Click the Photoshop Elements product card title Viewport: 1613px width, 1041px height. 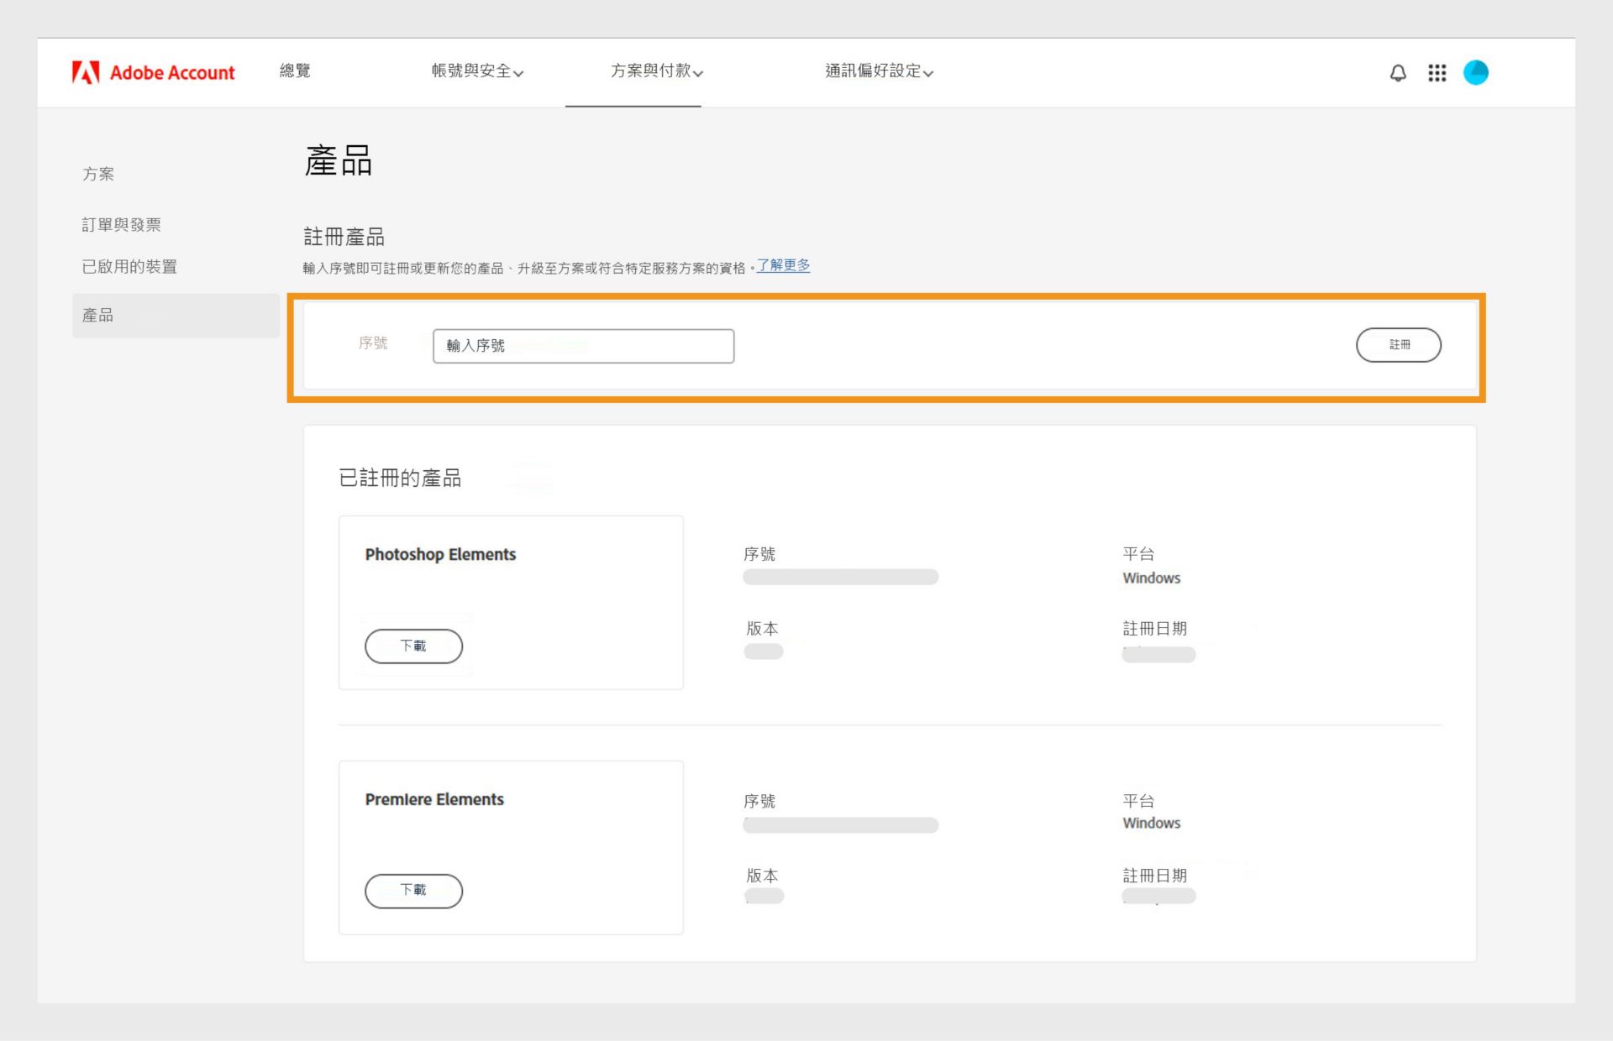pos(440,554)
